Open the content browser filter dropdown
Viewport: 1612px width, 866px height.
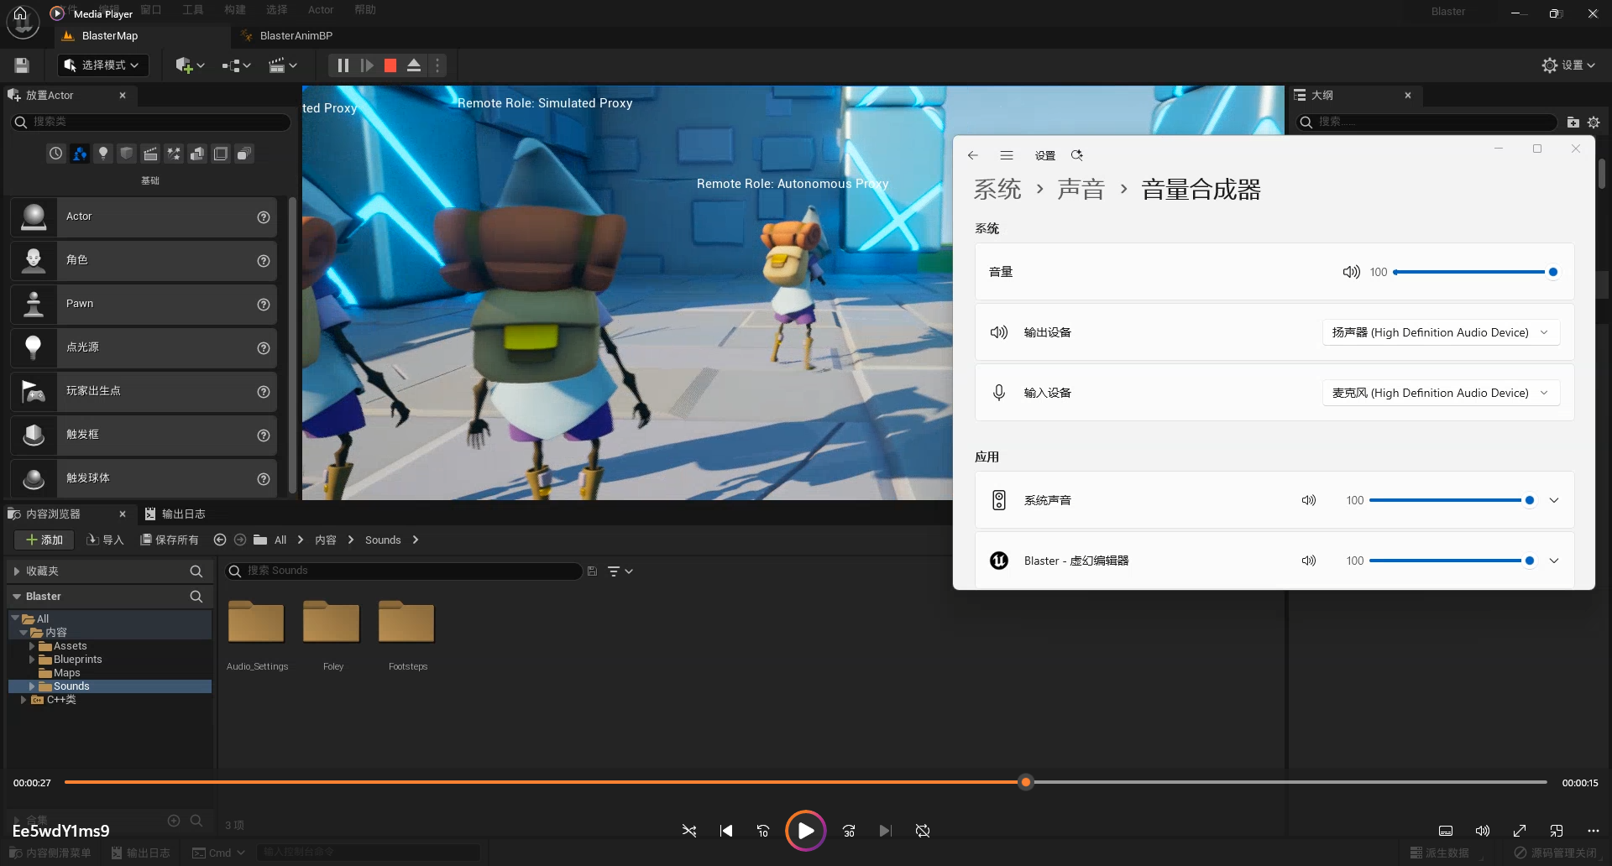620,571
